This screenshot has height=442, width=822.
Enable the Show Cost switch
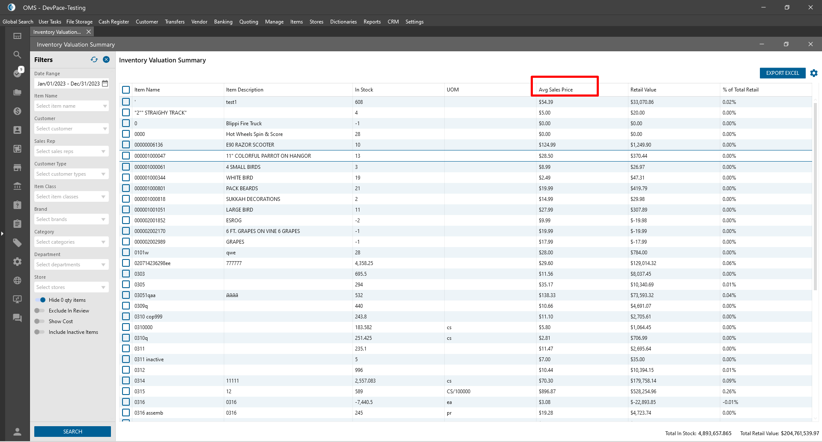[39, 321]
